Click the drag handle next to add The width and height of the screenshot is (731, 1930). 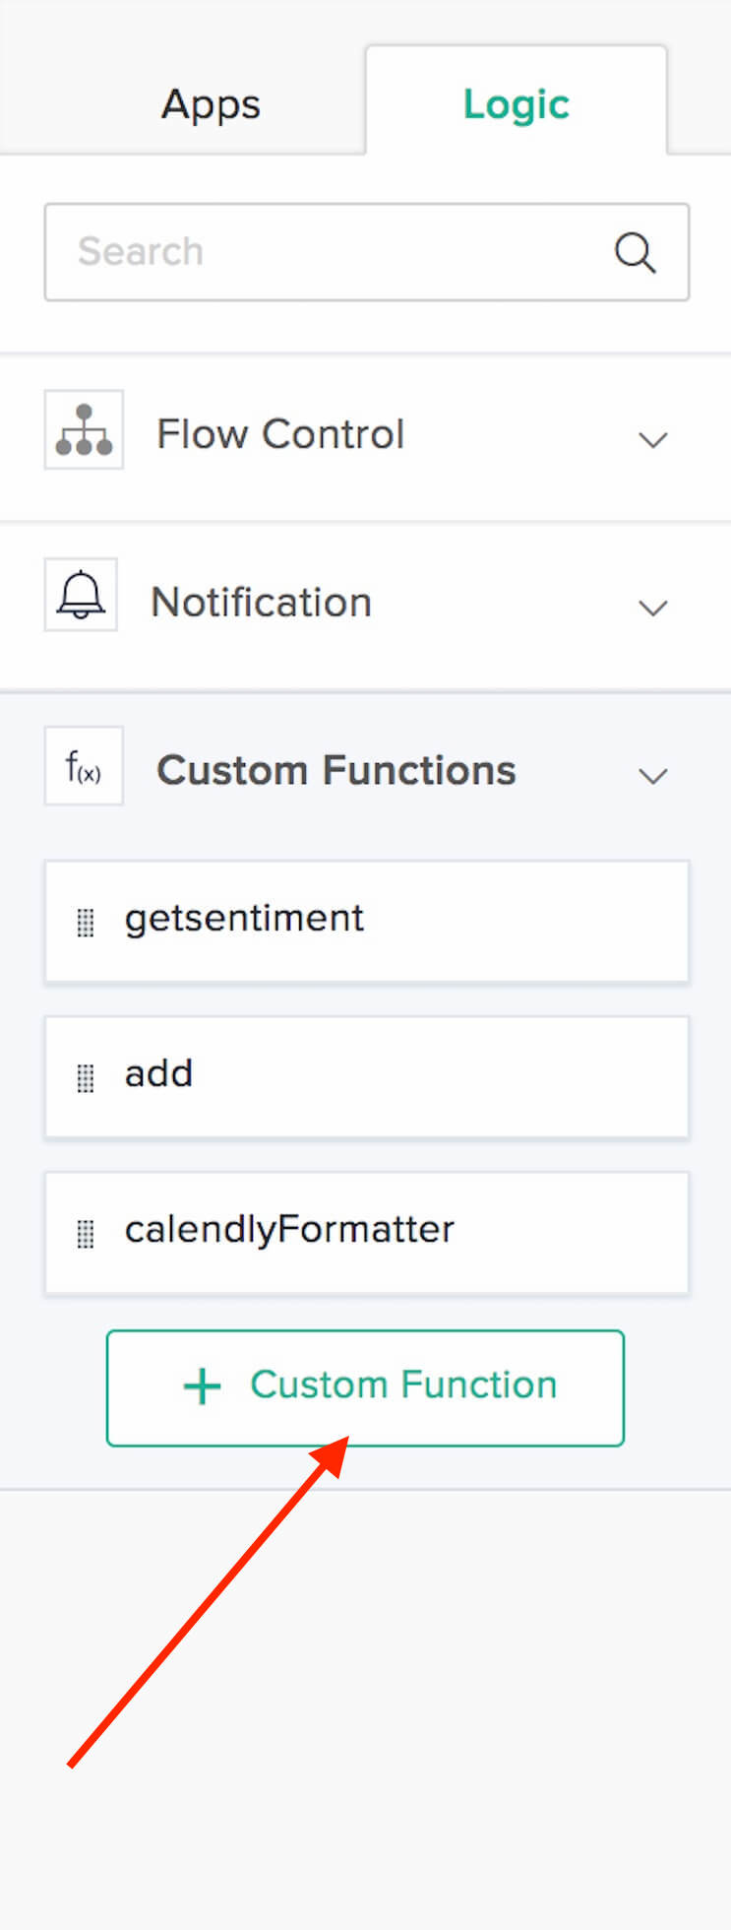(x=86, y=1078)
